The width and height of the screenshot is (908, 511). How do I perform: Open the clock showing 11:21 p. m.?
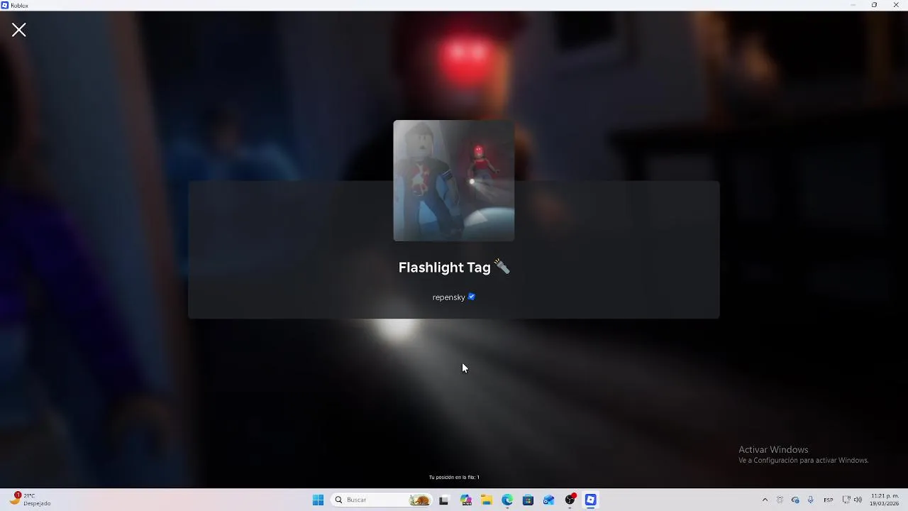pos(884,500)
